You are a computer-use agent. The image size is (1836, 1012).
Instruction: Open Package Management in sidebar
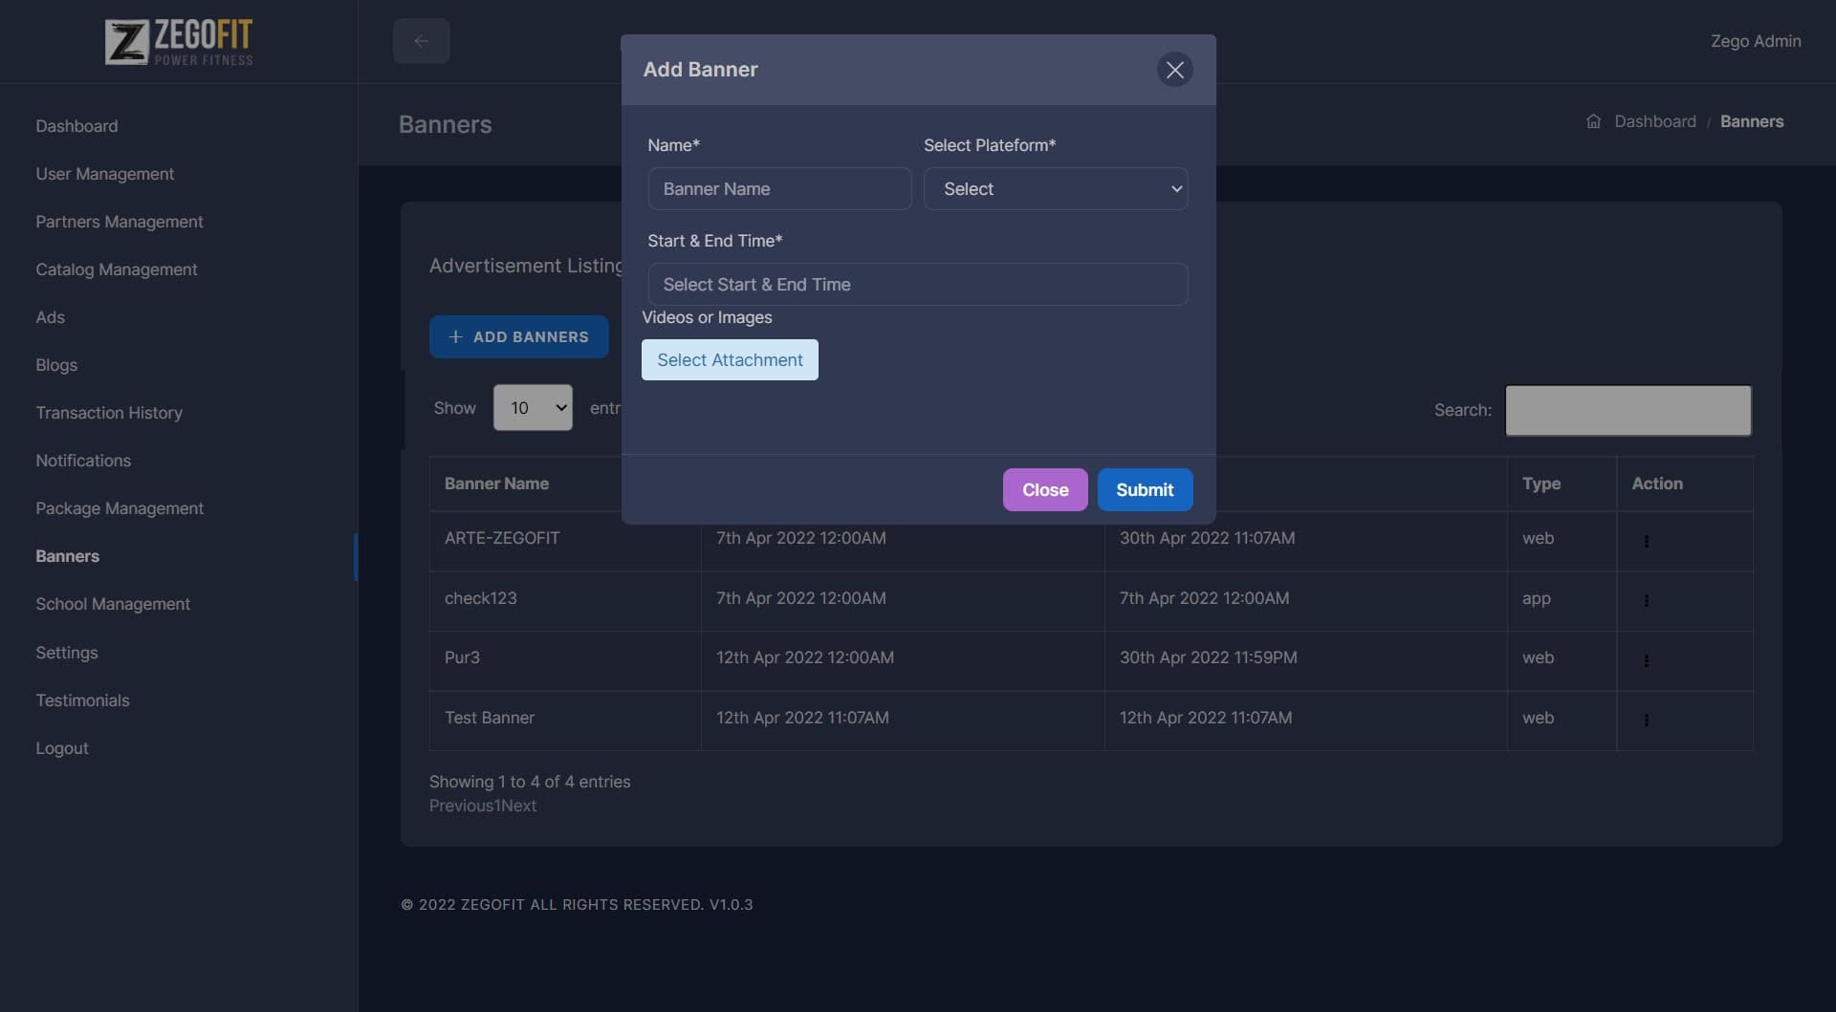click(120, 508)
